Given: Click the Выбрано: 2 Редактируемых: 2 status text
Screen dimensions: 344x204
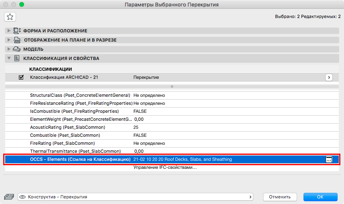Looking at the screenshot, I should [308, 16].
